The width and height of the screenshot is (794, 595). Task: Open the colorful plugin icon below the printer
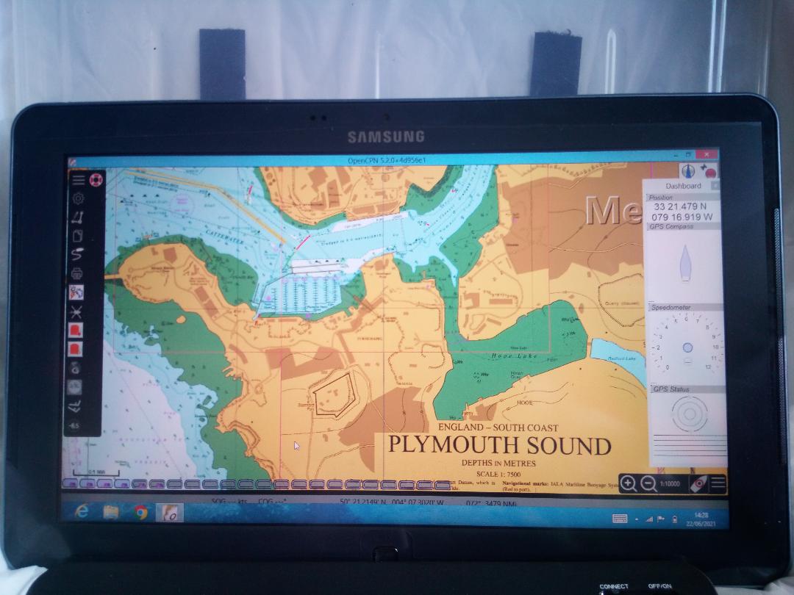76,292
